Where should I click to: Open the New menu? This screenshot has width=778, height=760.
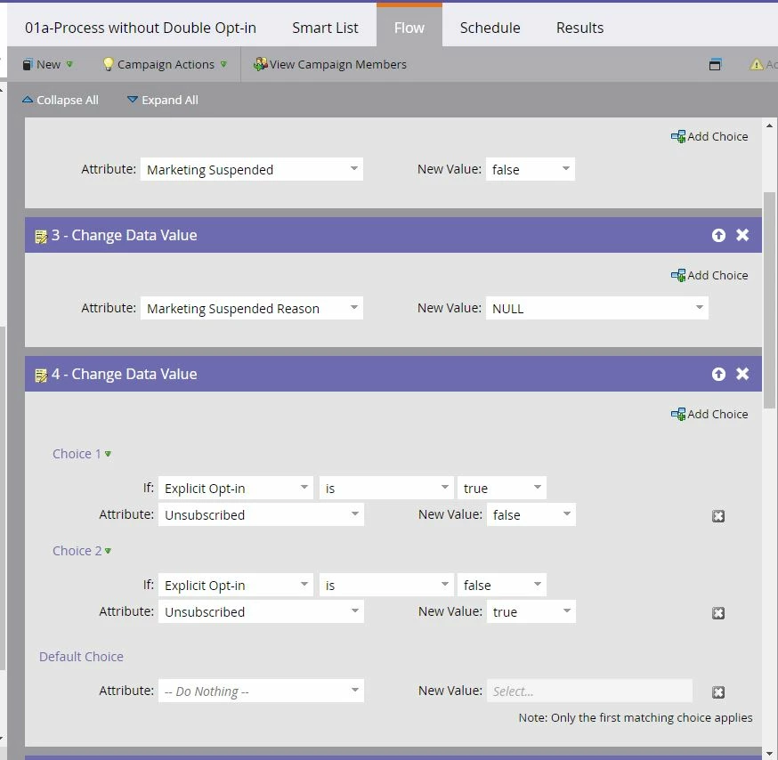(x=48, y=64)
